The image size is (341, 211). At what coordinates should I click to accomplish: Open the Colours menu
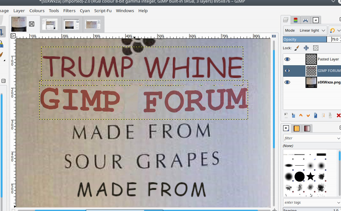37,11
